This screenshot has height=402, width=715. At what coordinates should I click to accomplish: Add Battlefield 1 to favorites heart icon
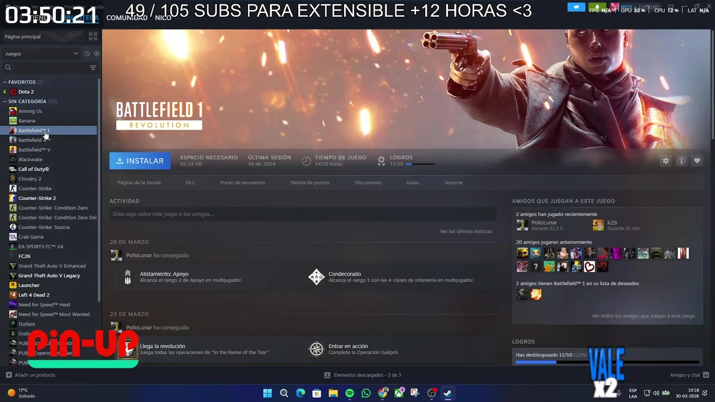[x=697, y=161]
